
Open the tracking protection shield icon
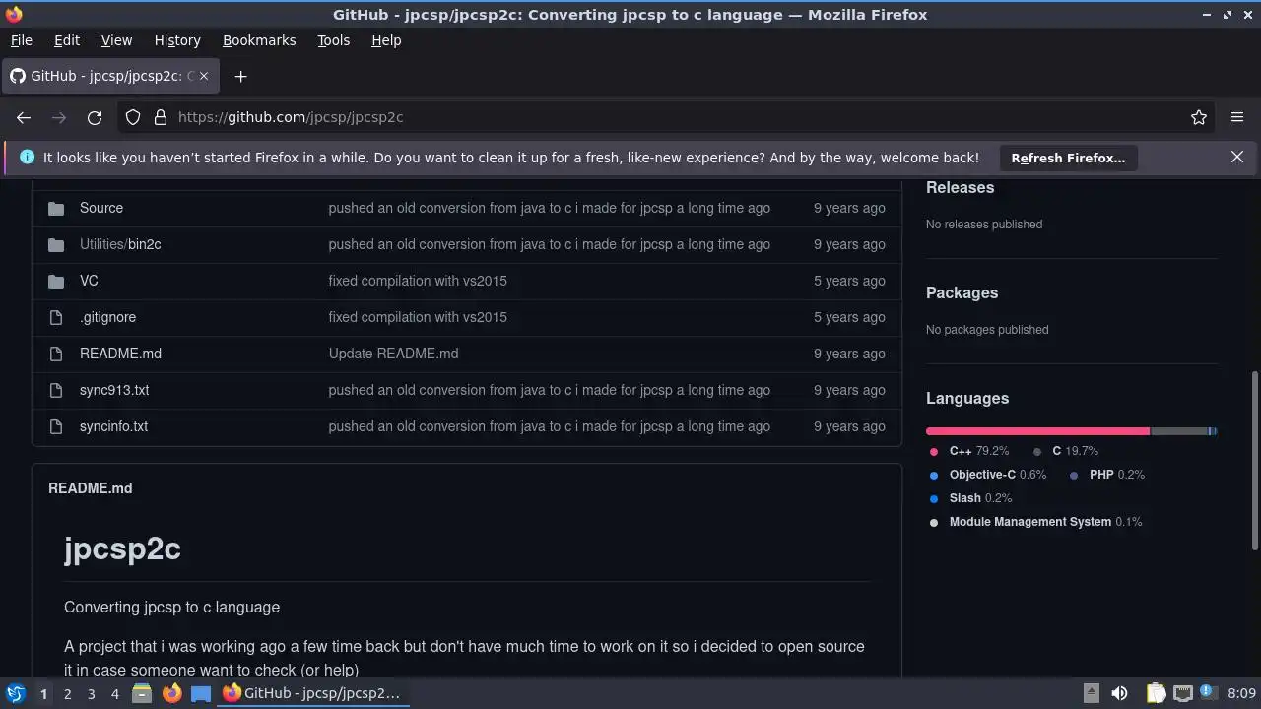coord(133,117)
